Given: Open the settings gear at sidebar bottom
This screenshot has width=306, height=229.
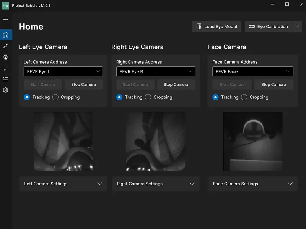Looking at the screenshot, I should tap(5, 90).
